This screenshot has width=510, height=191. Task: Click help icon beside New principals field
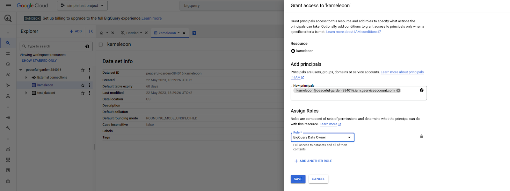coord(422,90)
